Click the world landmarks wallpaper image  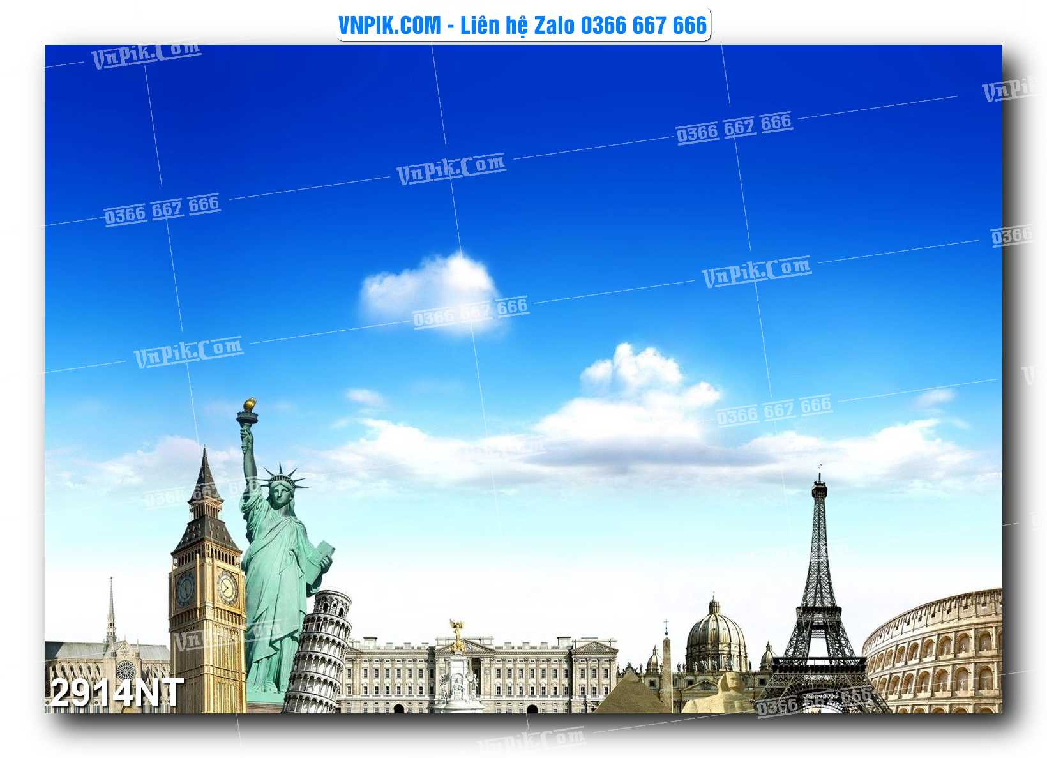pos(523,379)
